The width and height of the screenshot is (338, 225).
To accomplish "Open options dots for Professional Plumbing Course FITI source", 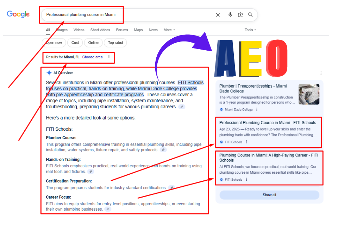I will (x=246, y=142).
